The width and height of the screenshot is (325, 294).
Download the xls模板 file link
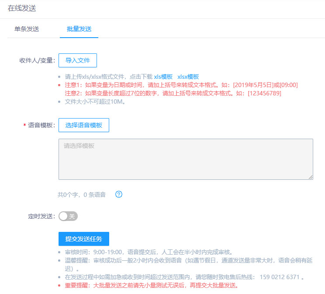163,76
